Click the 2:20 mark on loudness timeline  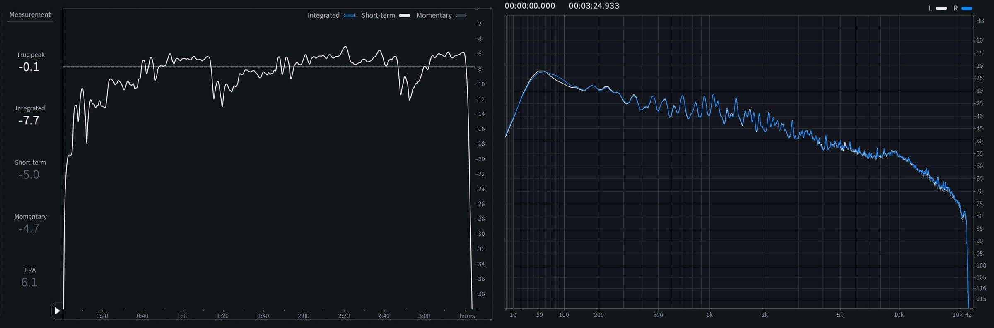(x=344, y=316)
